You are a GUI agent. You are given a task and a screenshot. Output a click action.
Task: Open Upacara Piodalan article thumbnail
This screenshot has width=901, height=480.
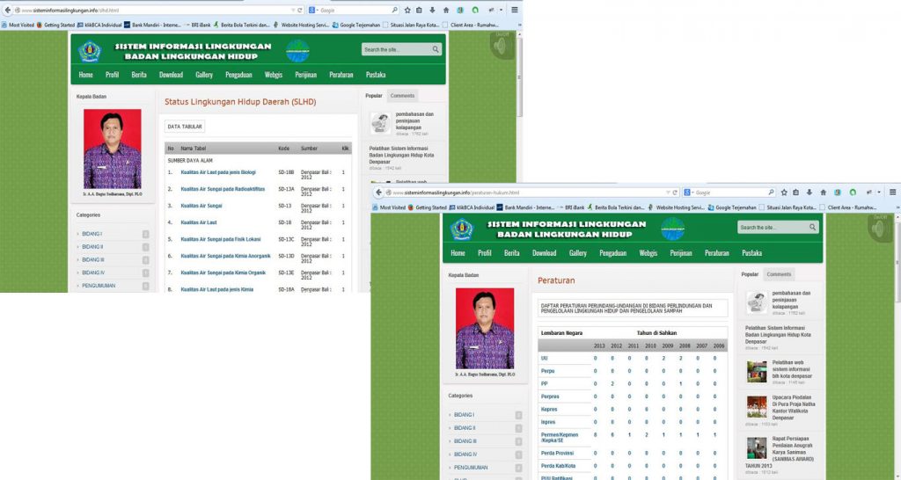(x=757, y=407)
